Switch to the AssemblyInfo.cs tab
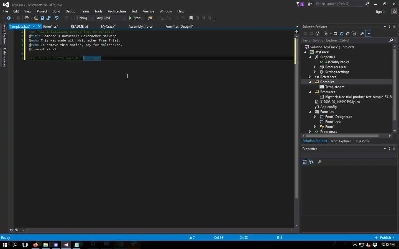 click(140, 27)
